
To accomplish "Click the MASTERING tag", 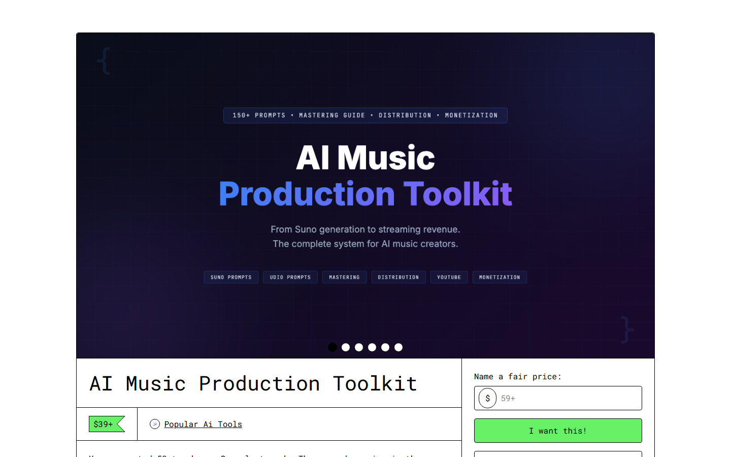I will [x=344, y=277].
